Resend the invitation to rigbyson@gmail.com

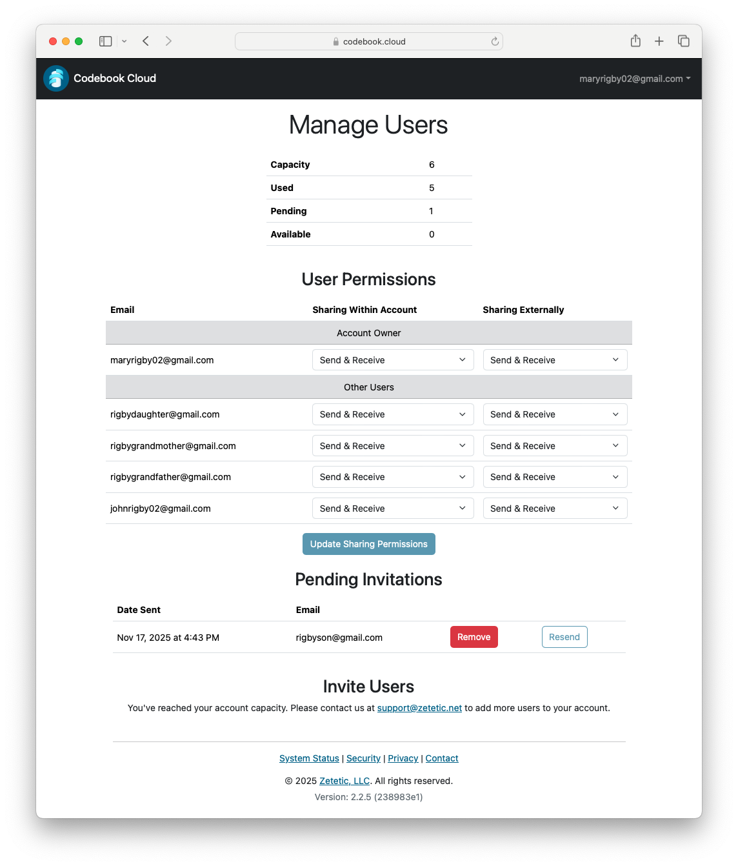[564, 637]
